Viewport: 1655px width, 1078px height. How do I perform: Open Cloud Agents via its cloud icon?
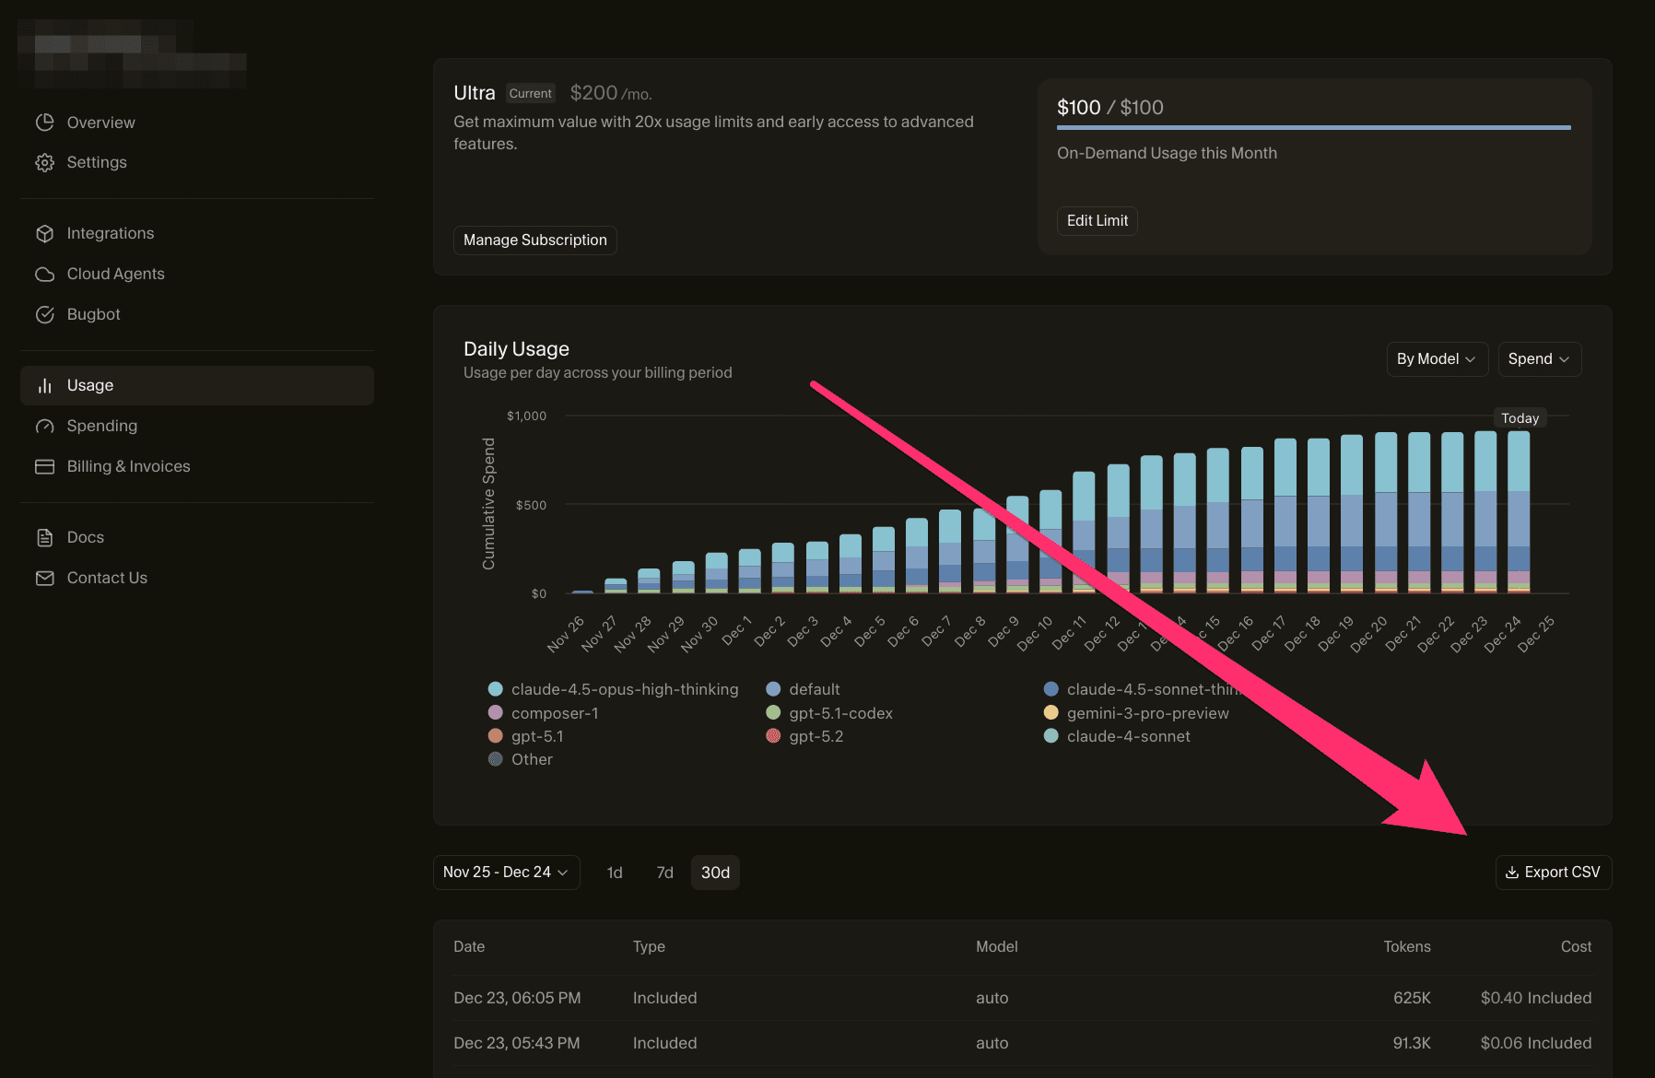tap(44, 274)
